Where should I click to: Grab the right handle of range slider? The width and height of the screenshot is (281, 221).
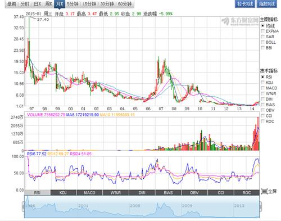point(260,207)
